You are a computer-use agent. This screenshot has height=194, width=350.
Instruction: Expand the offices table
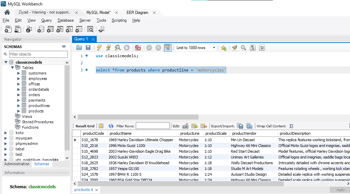[19, 84]
